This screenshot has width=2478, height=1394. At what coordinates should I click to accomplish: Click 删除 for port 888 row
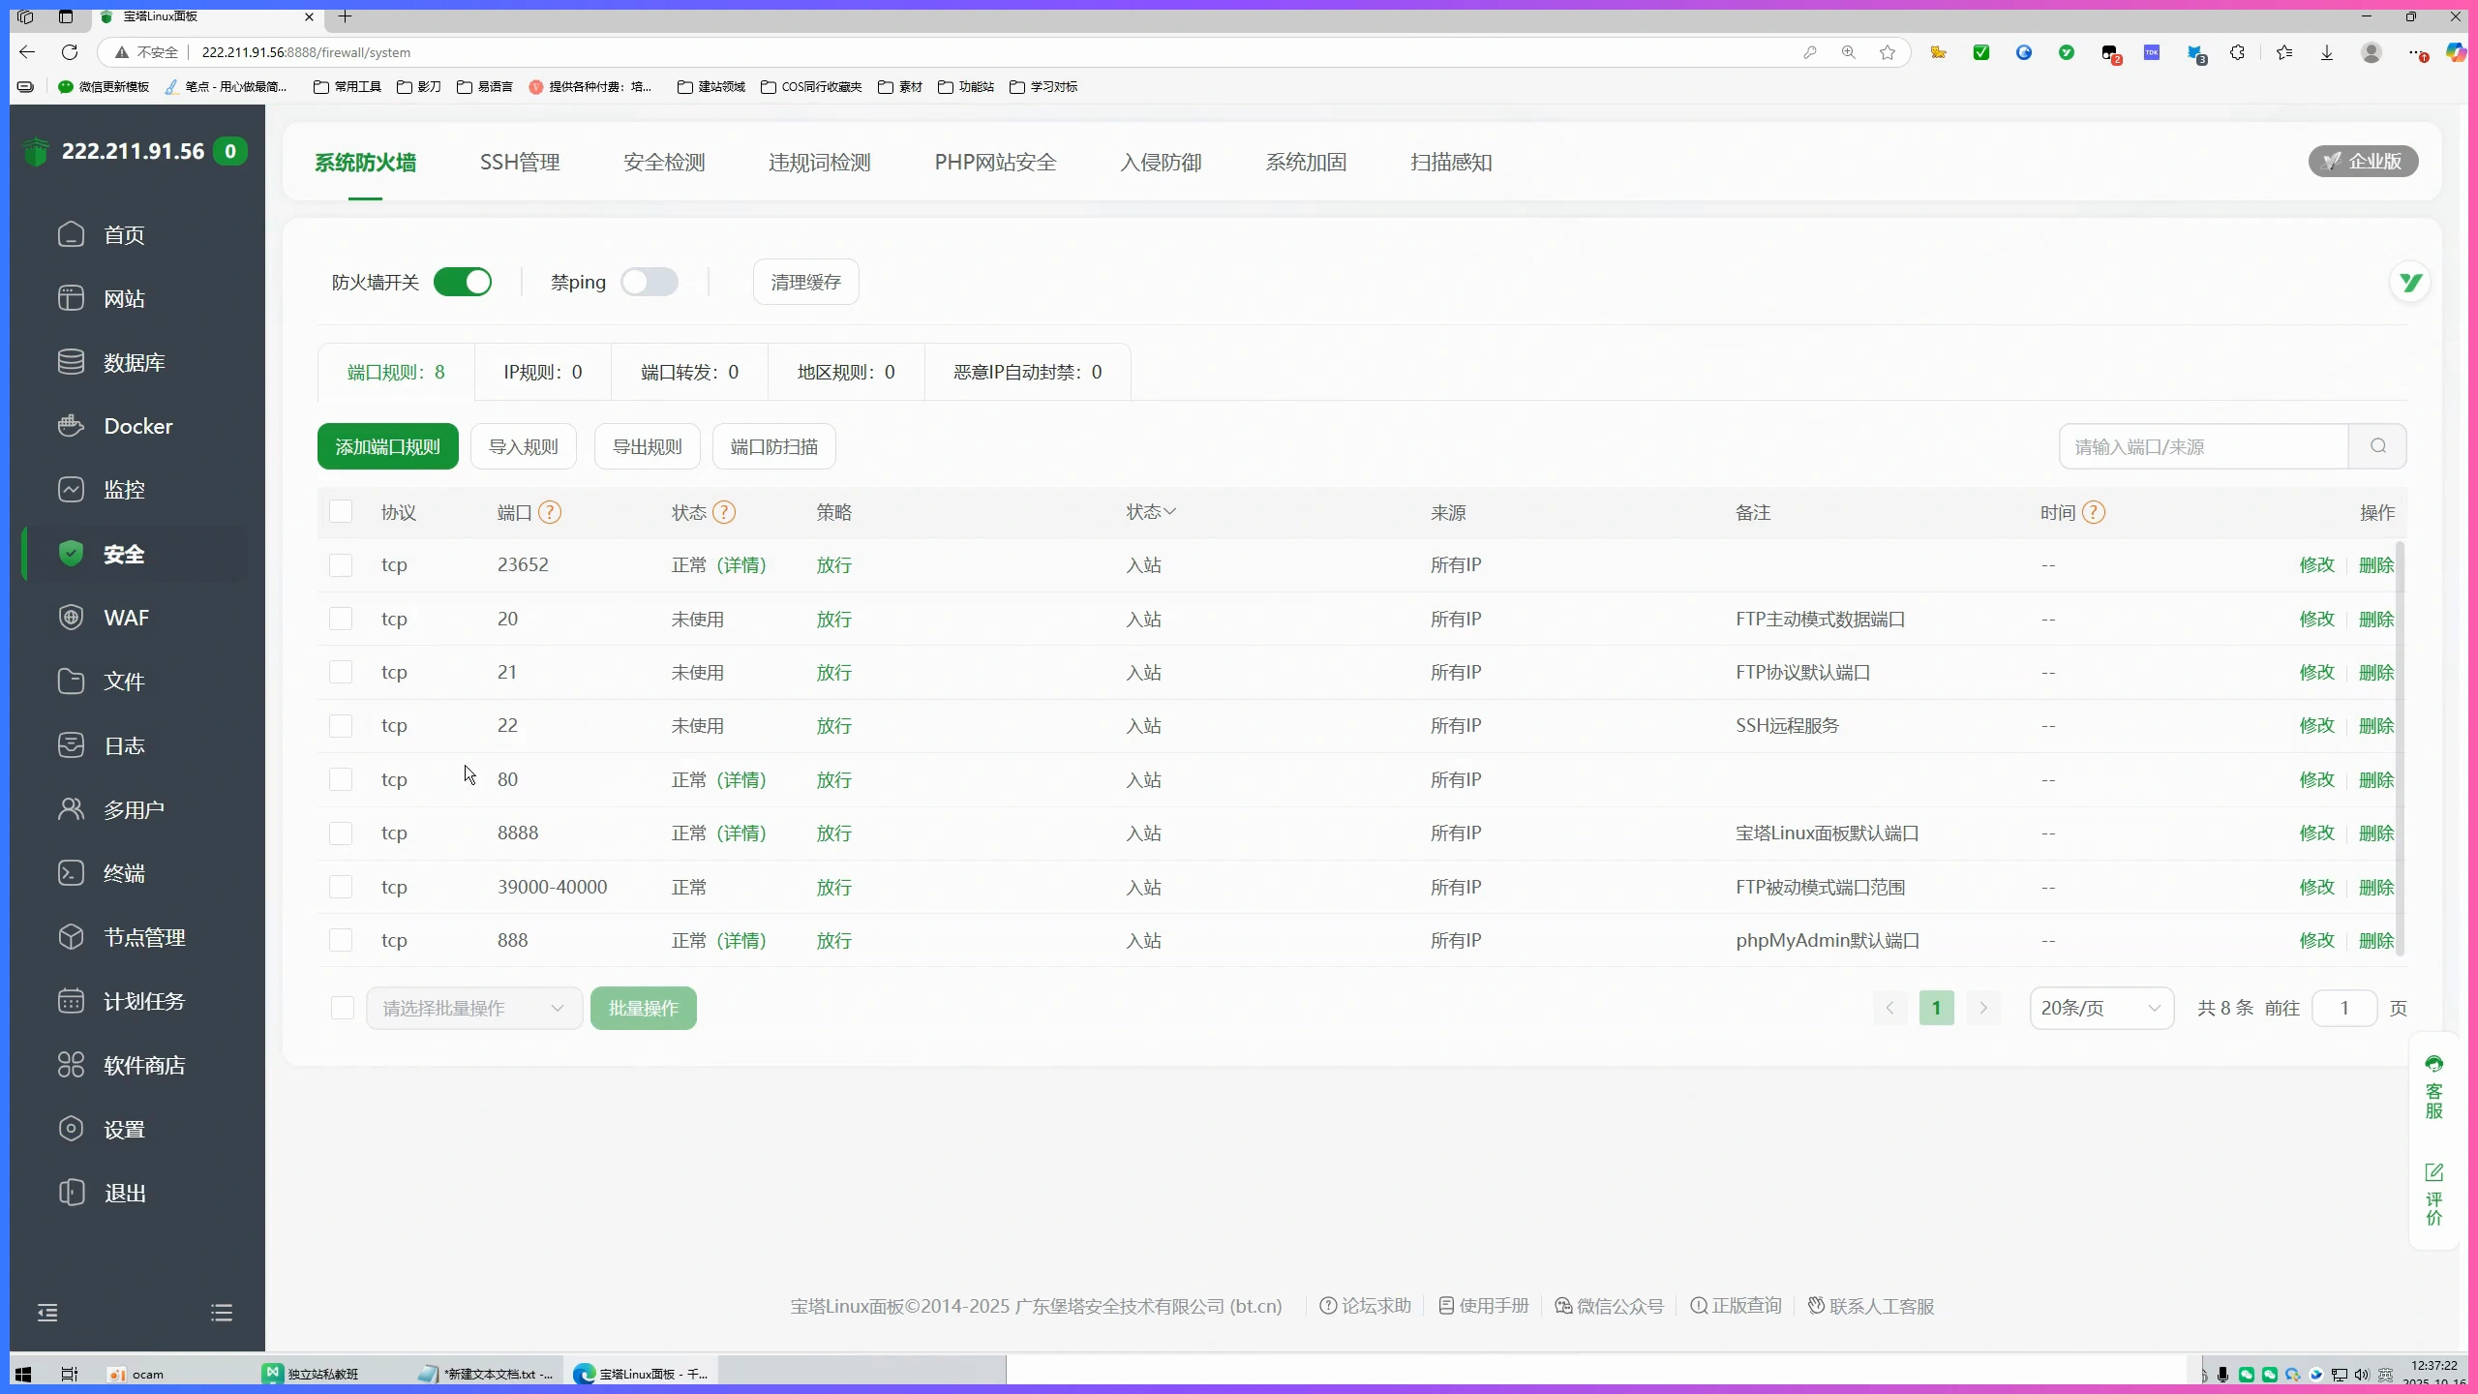[x=2376, y=940]
